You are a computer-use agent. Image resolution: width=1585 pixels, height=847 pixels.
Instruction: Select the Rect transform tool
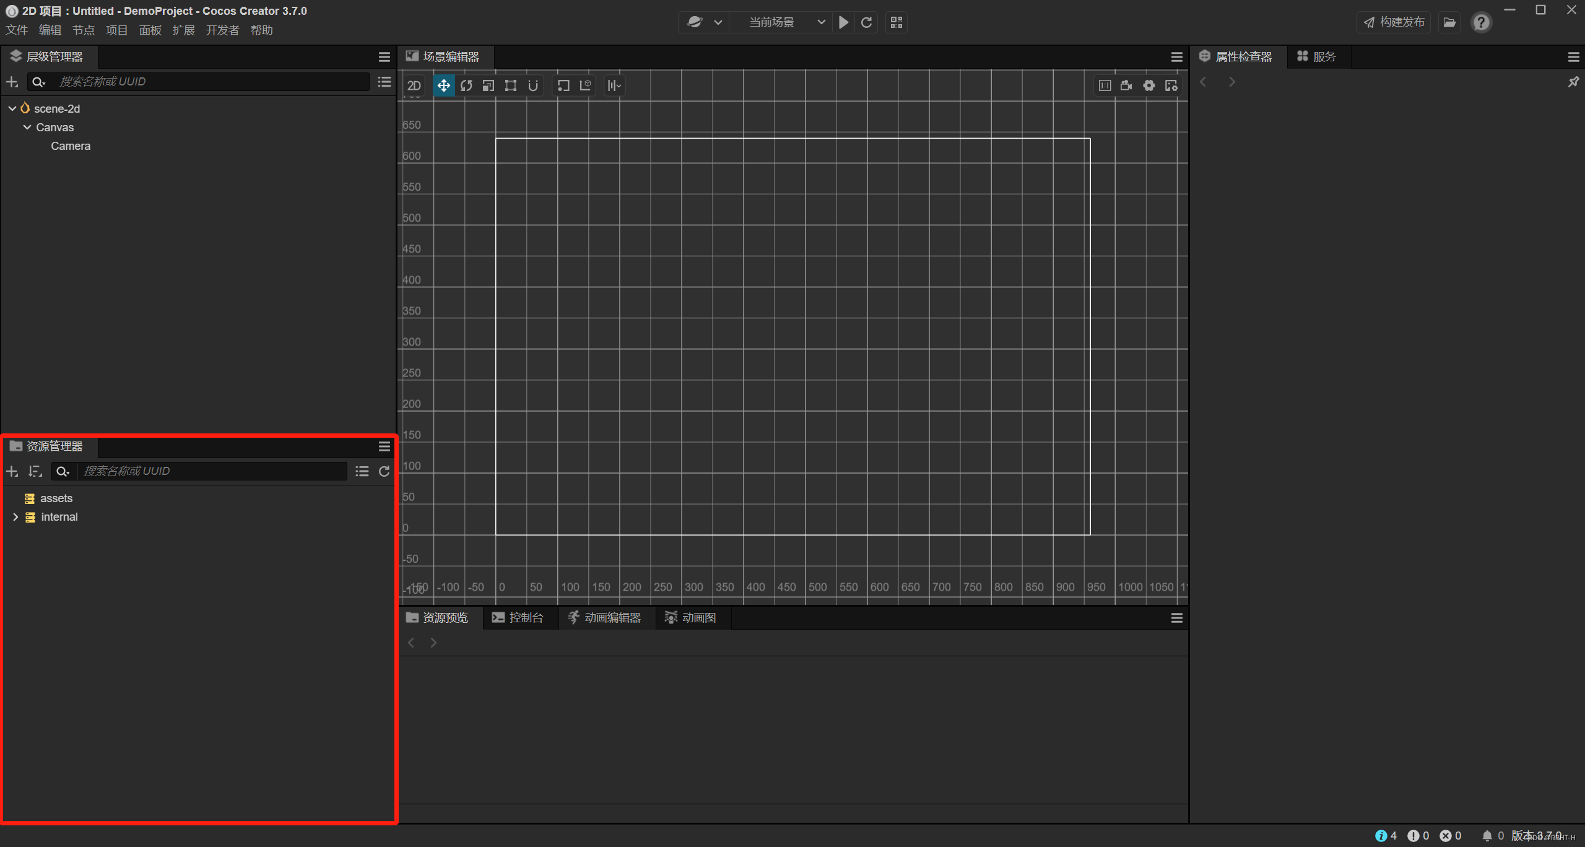(511, 85)
